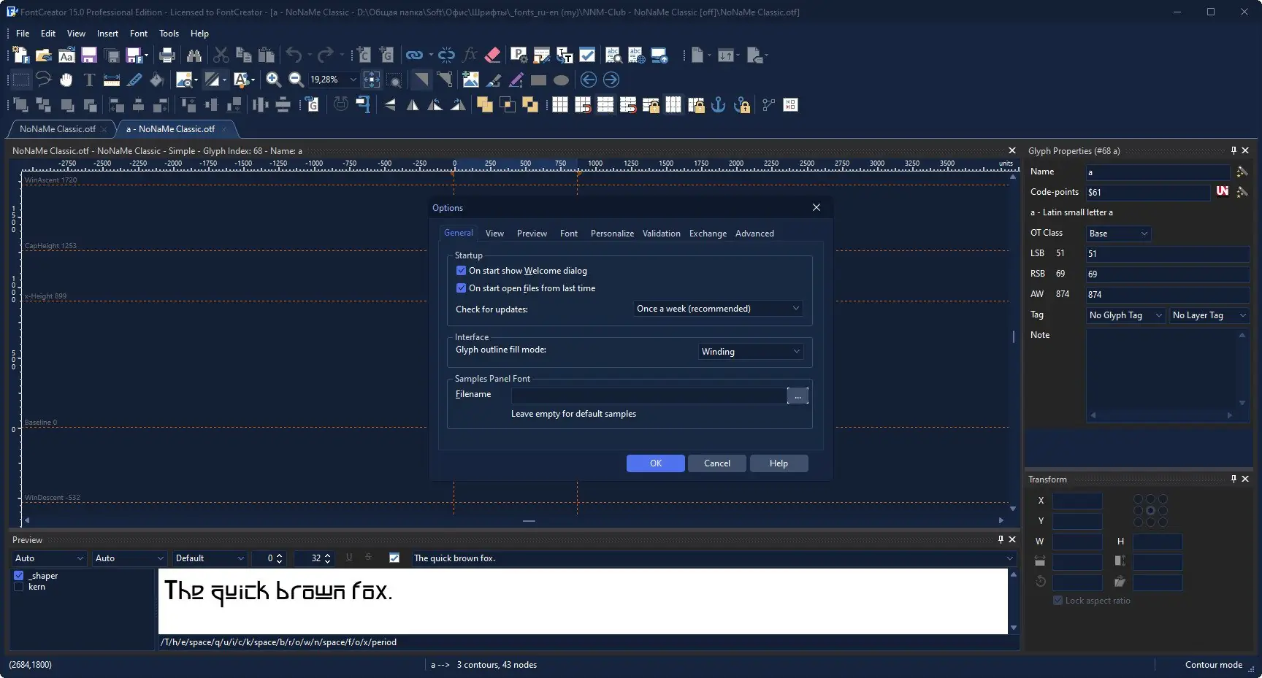Viewport: 1262px width, 678px height.
Task: Switch to the View tab in Options
Action: coord(494,234)
